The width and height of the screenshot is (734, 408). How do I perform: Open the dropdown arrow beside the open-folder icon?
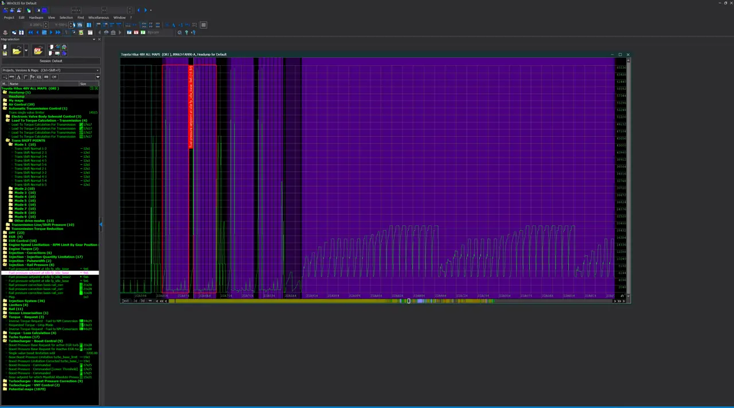26,52
